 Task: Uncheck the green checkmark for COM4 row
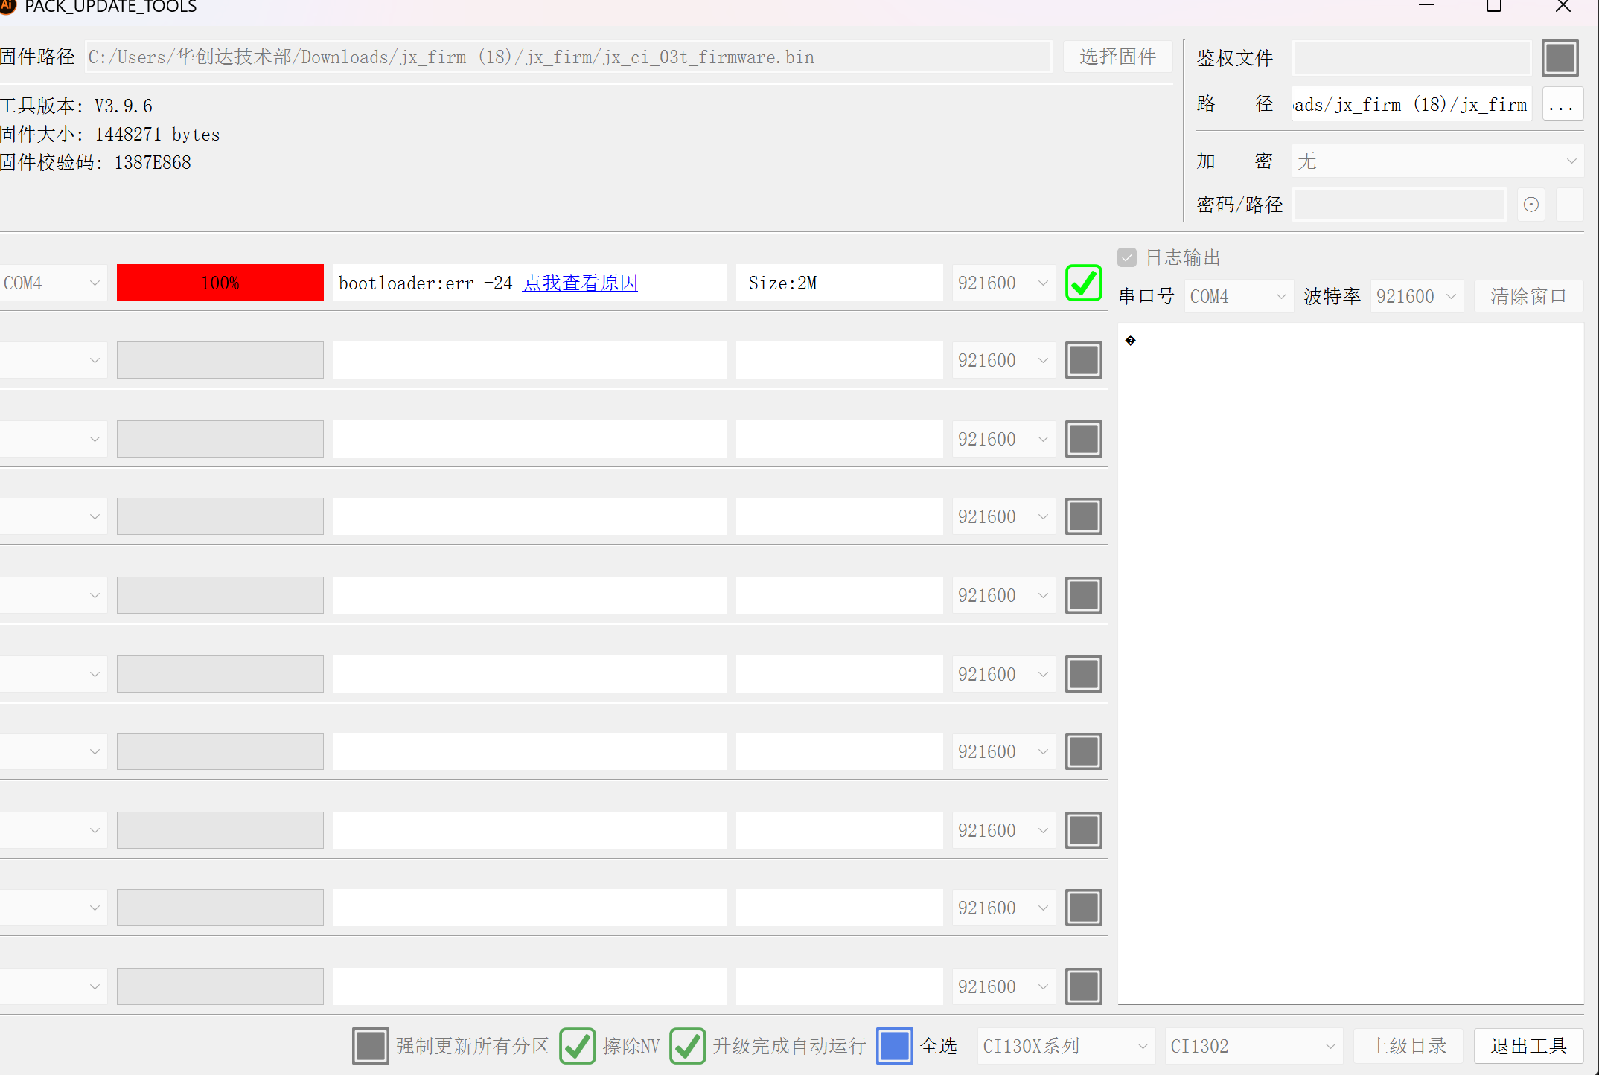1083,283
